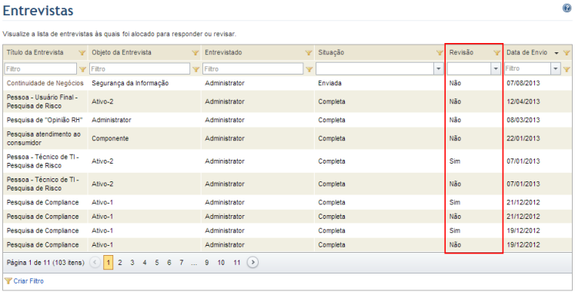Click filter icon in Entrevistado header

(x=309, y=53)
